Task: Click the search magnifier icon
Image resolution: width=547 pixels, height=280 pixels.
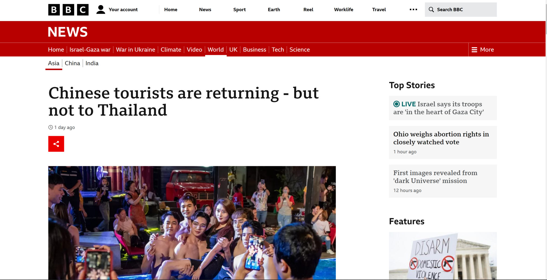Action: pos(431,10)
